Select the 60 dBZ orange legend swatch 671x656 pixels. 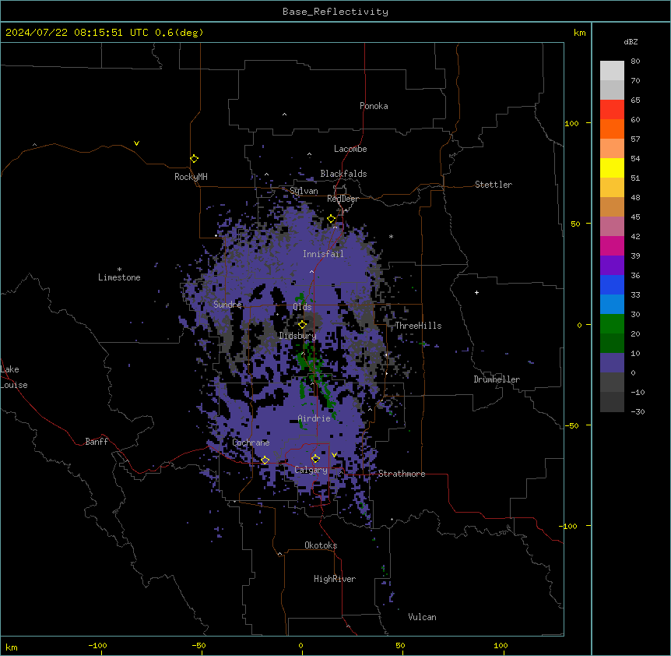[612, 129]
